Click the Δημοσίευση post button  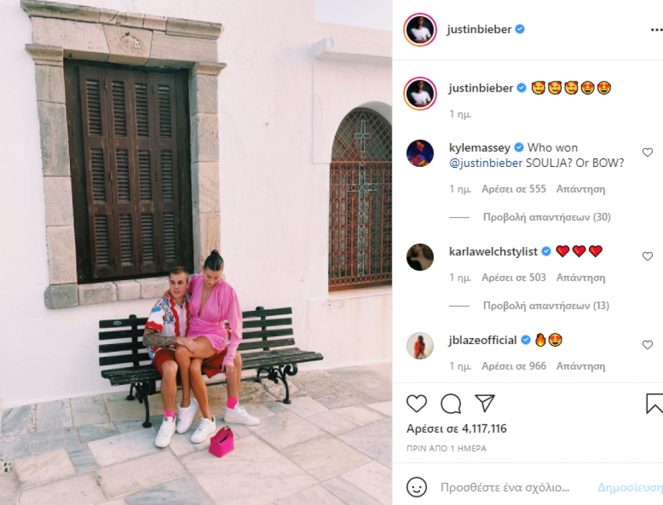(630, 488)
